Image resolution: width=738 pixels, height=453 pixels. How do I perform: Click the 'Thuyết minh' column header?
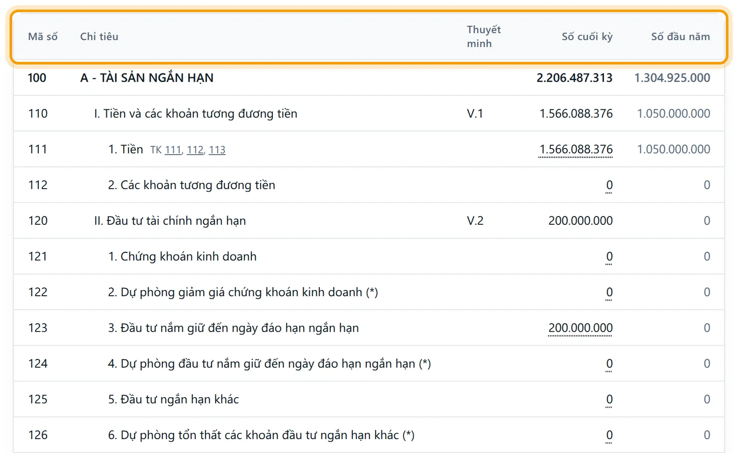(x=483, y=36)
